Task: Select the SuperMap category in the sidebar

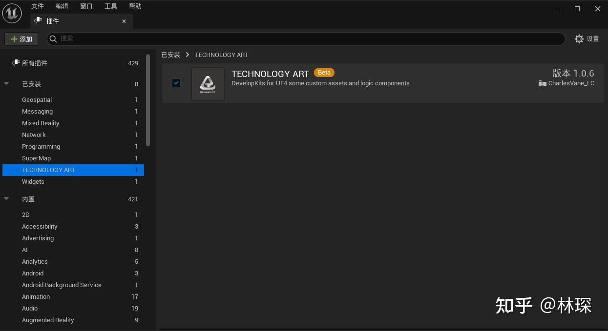Action: tap(36, 158)
